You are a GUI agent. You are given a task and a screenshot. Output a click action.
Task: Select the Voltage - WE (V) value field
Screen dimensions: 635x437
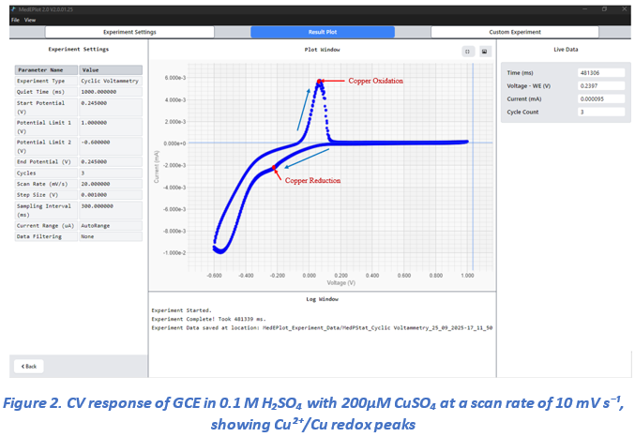(x=601, y=85)
